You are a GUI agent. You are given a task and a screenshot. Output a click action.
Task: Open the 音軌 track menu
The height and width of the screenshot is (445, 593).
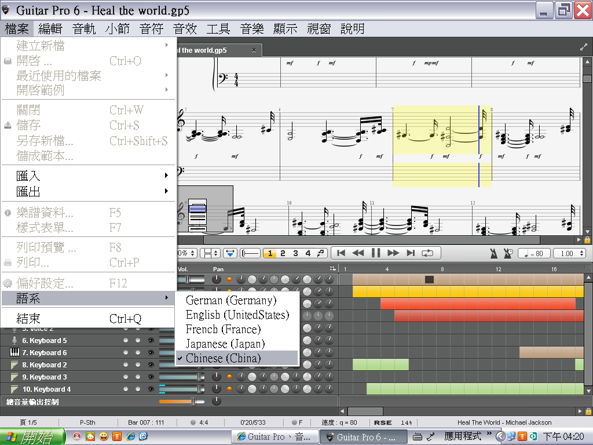click(x=84, y=29)
